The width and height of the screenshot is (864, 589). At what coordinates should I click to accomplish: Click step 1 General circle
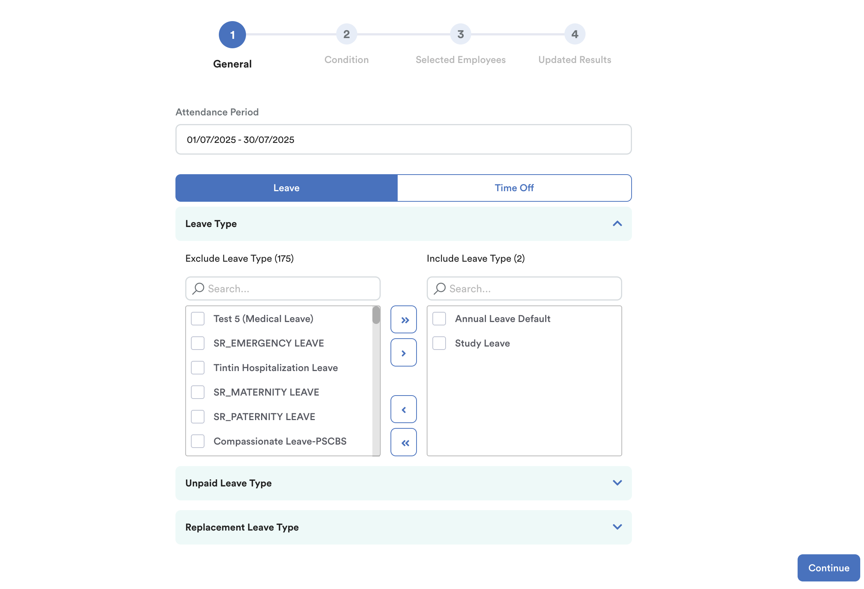(232, 35)
